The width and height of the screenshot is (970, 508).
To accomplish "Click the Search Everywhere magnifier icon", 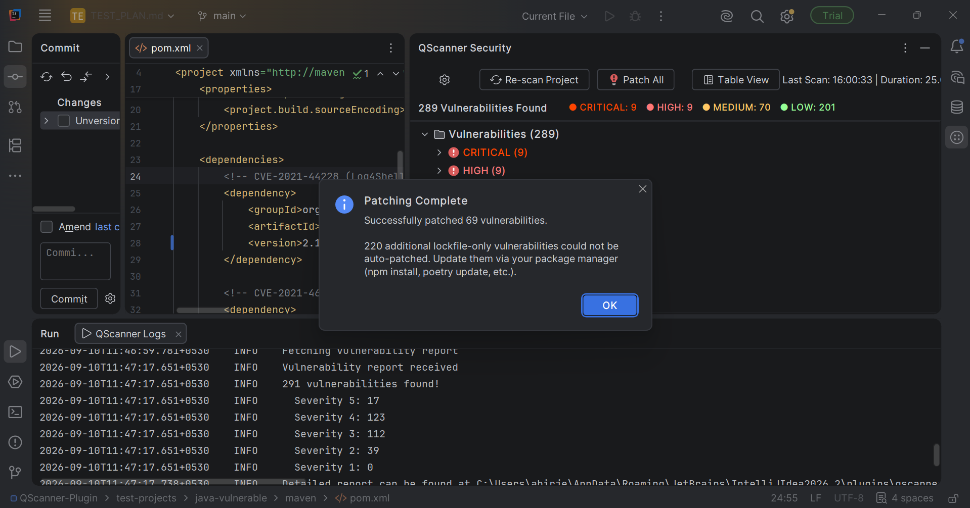I will (757, 16).
